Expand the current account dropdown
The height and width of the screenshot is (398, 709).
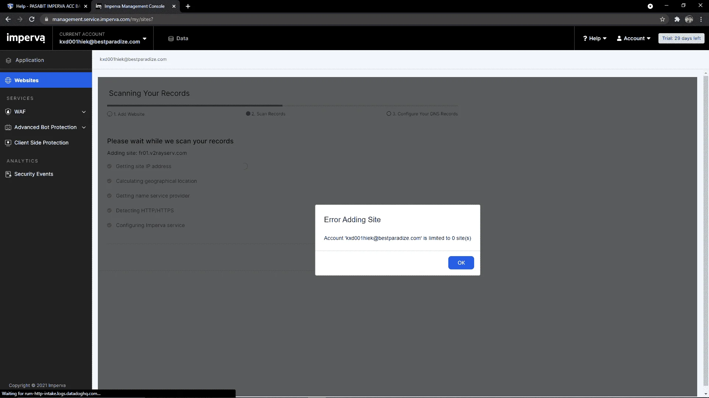(144, 39)
